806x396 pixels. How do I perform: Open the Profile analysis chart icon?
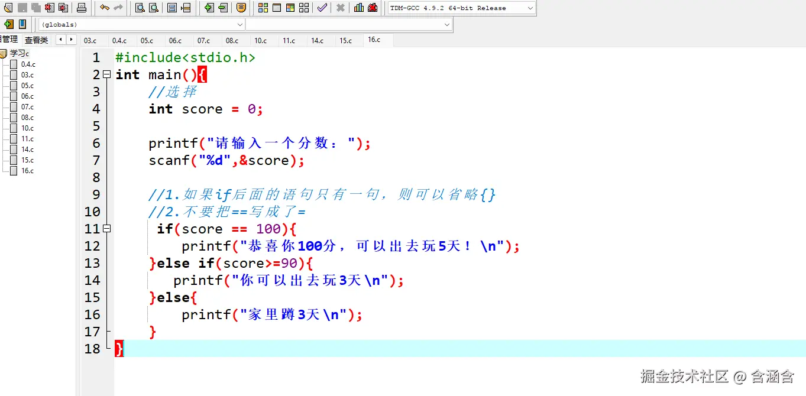click(359, 8)
